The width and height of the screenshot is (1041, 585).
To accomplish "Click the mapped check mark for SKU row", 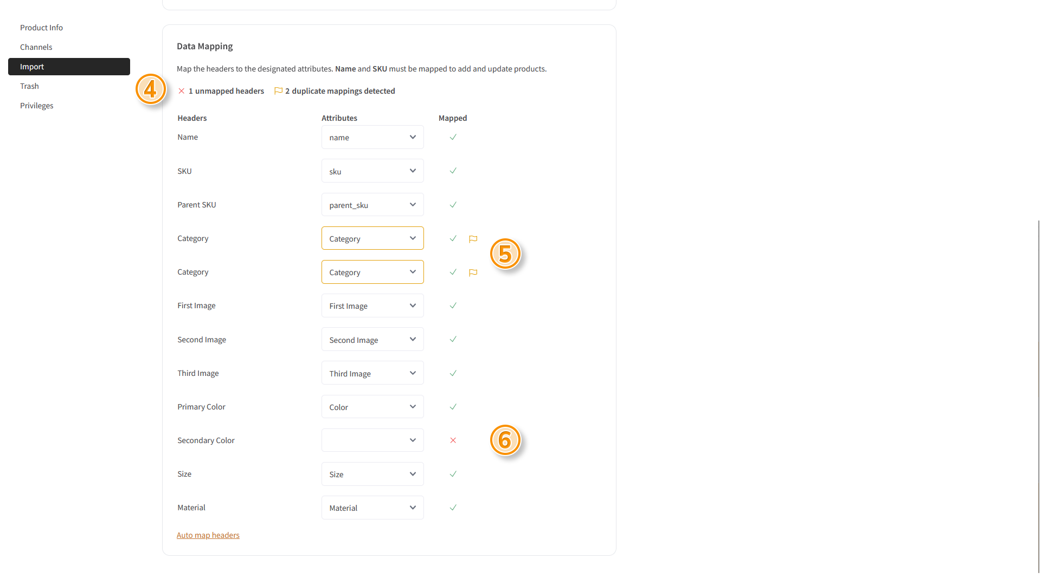I will 453,171.
